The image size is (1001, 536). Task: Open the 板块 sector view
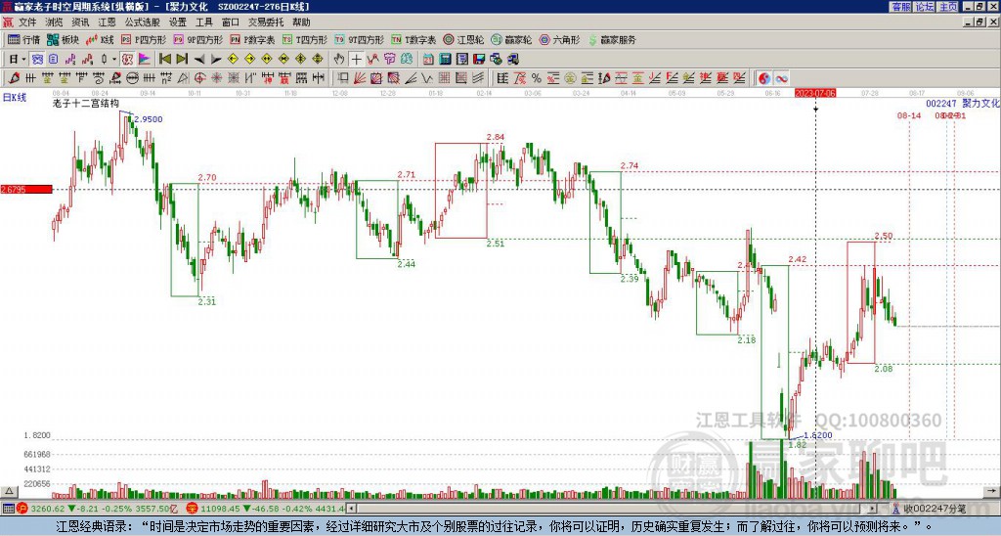pos(63,39)
